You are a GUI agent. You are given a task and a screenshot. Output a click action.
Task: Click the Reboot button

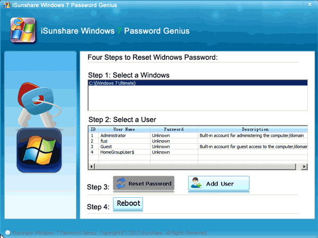click(x=128, y=204)
